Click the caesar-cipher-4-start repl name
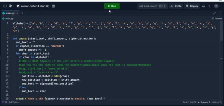The height and width of the screenshot is (106, 224). (35, 6)
